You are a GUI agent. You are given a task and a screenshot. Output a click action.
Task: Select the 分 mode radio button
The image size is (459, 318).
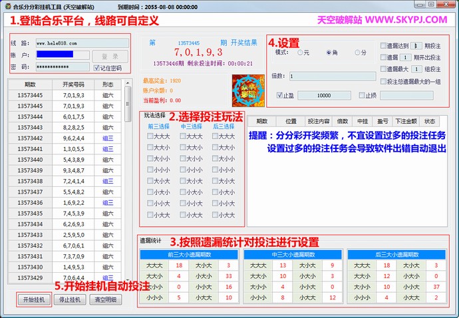point(357,52)
